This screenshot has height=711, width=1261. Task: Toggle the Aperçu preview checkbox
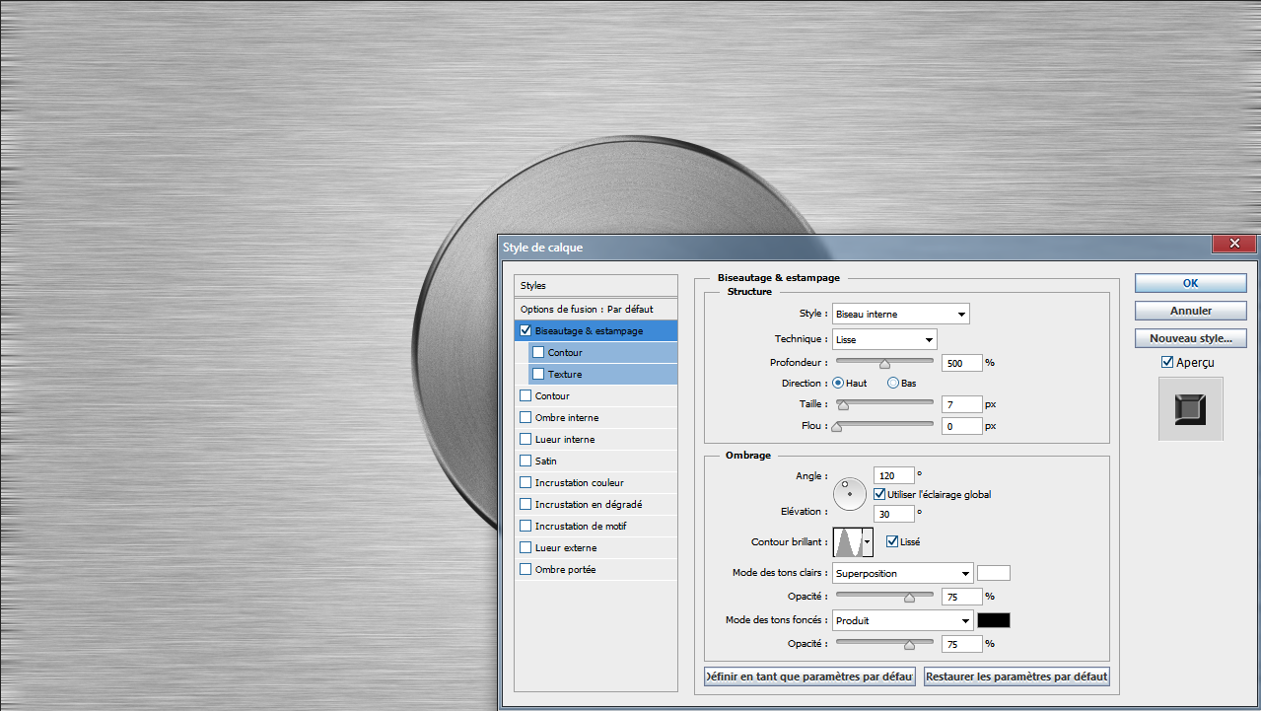click(1168, 362)
